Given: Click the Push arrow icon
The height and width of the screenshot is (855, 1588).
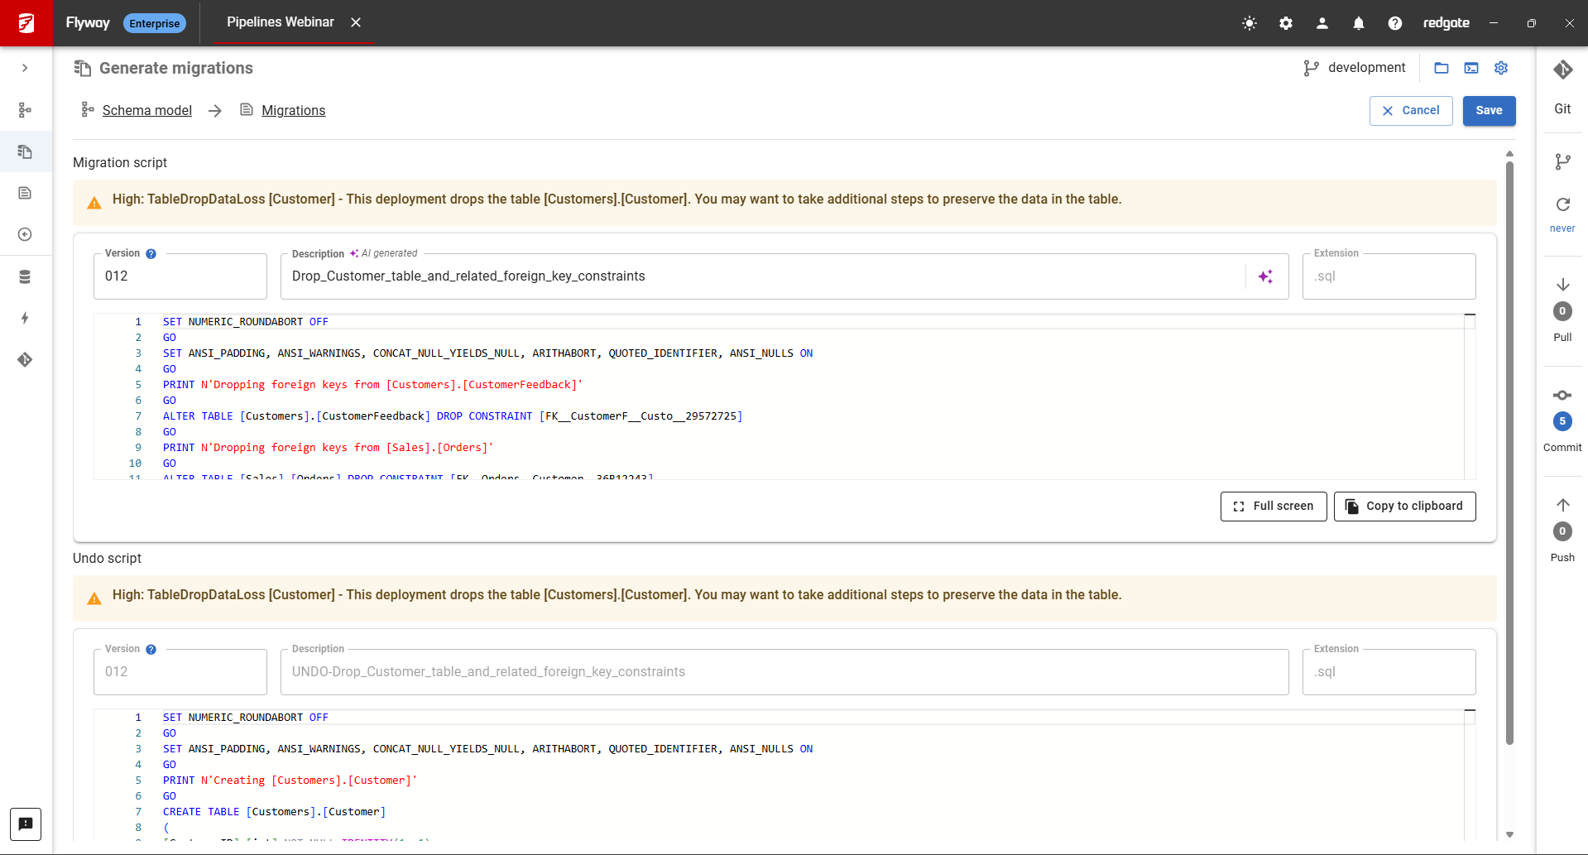Looking at the screenshot, I should (1562, 505).
